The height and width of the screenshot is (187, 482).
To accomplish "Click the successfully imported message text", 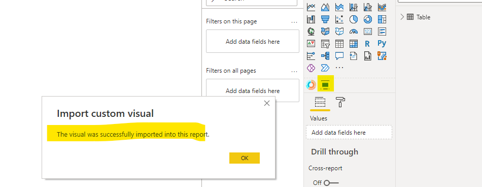I will 133,135.
